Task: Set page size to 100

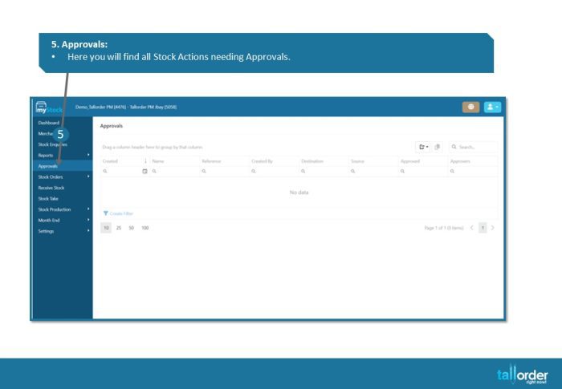Action: tap(145, 228)
